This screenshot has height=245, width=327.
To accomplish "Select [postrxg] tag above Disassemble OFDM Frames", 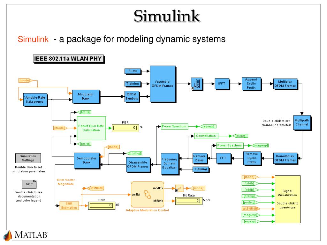I will (134, 153).
